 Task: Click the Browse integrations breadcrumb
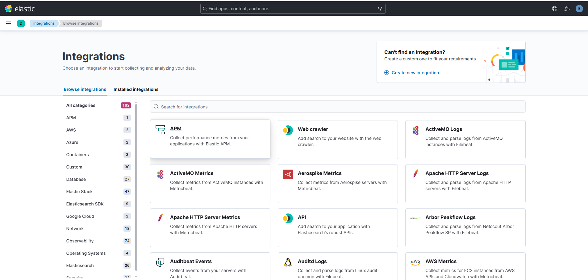pos(81,23)
